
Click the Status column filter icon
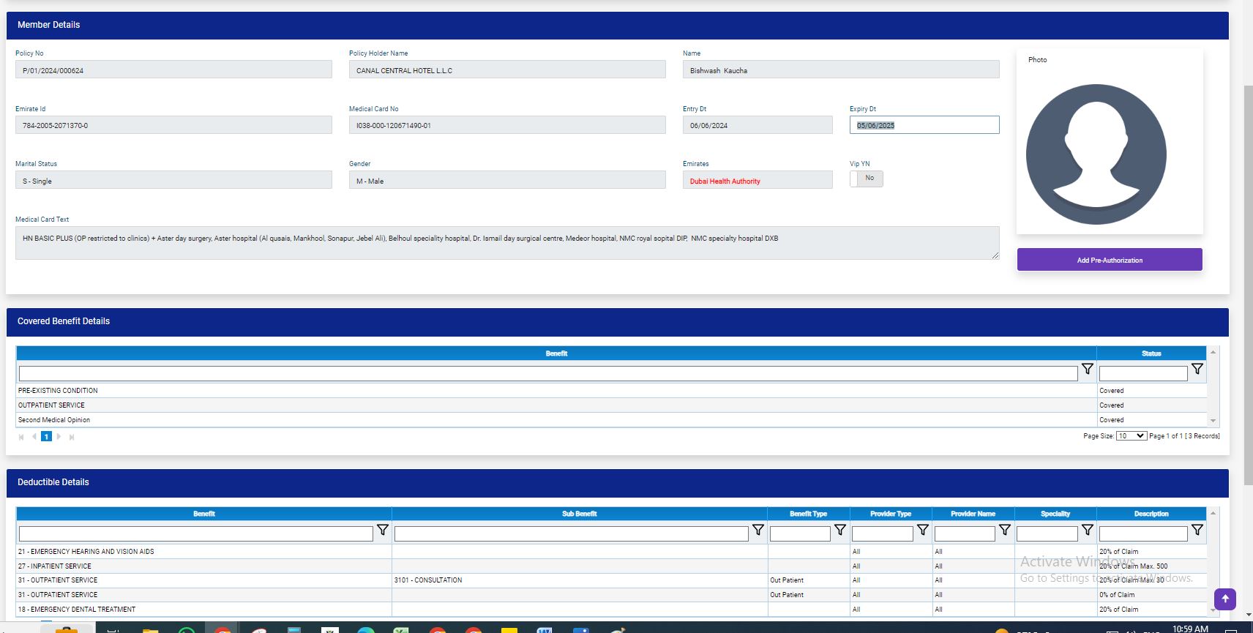tap(1197, 370)
